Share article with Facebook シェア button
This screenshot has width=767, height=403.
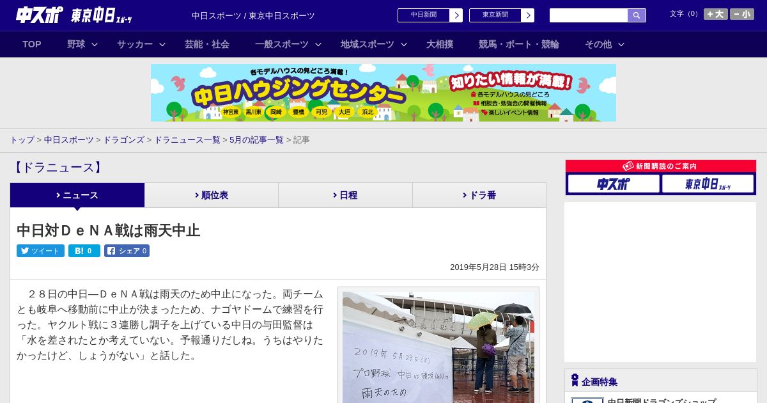127,251
